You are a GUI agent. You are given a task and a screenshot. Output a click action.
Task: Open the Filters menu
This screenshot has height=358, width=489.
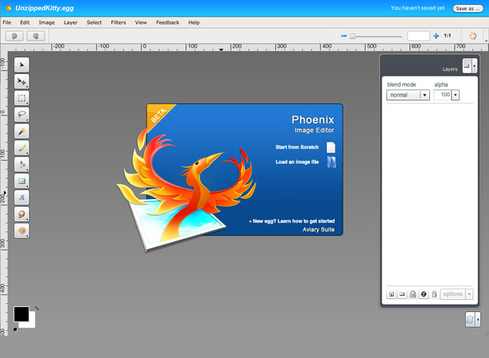(118, 22)
